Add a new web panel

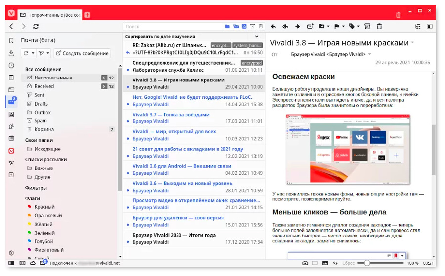pos(11,175)
